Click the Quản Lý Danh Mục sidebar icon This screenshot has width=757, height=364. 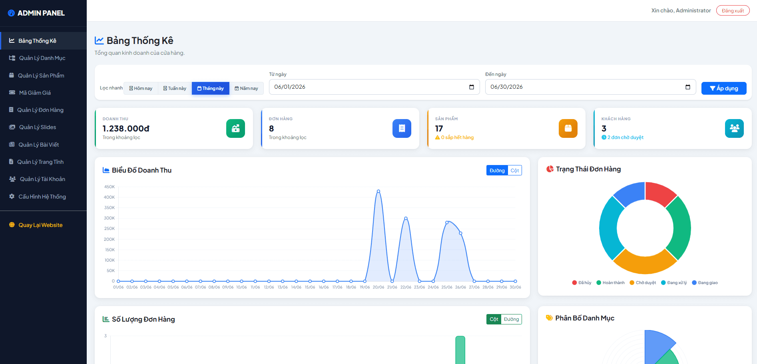[12, 58]
